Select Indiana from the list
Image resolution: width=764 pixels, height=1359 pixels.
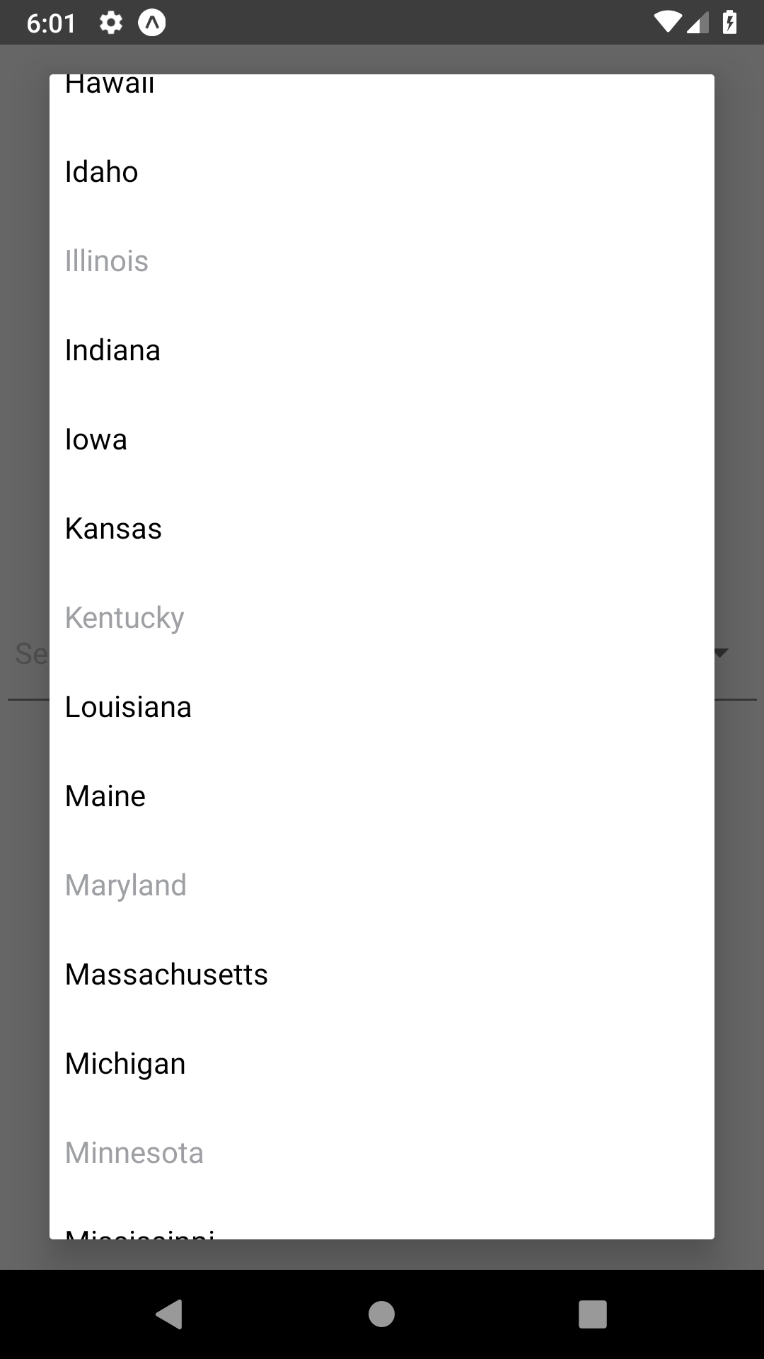pos(112,349)
